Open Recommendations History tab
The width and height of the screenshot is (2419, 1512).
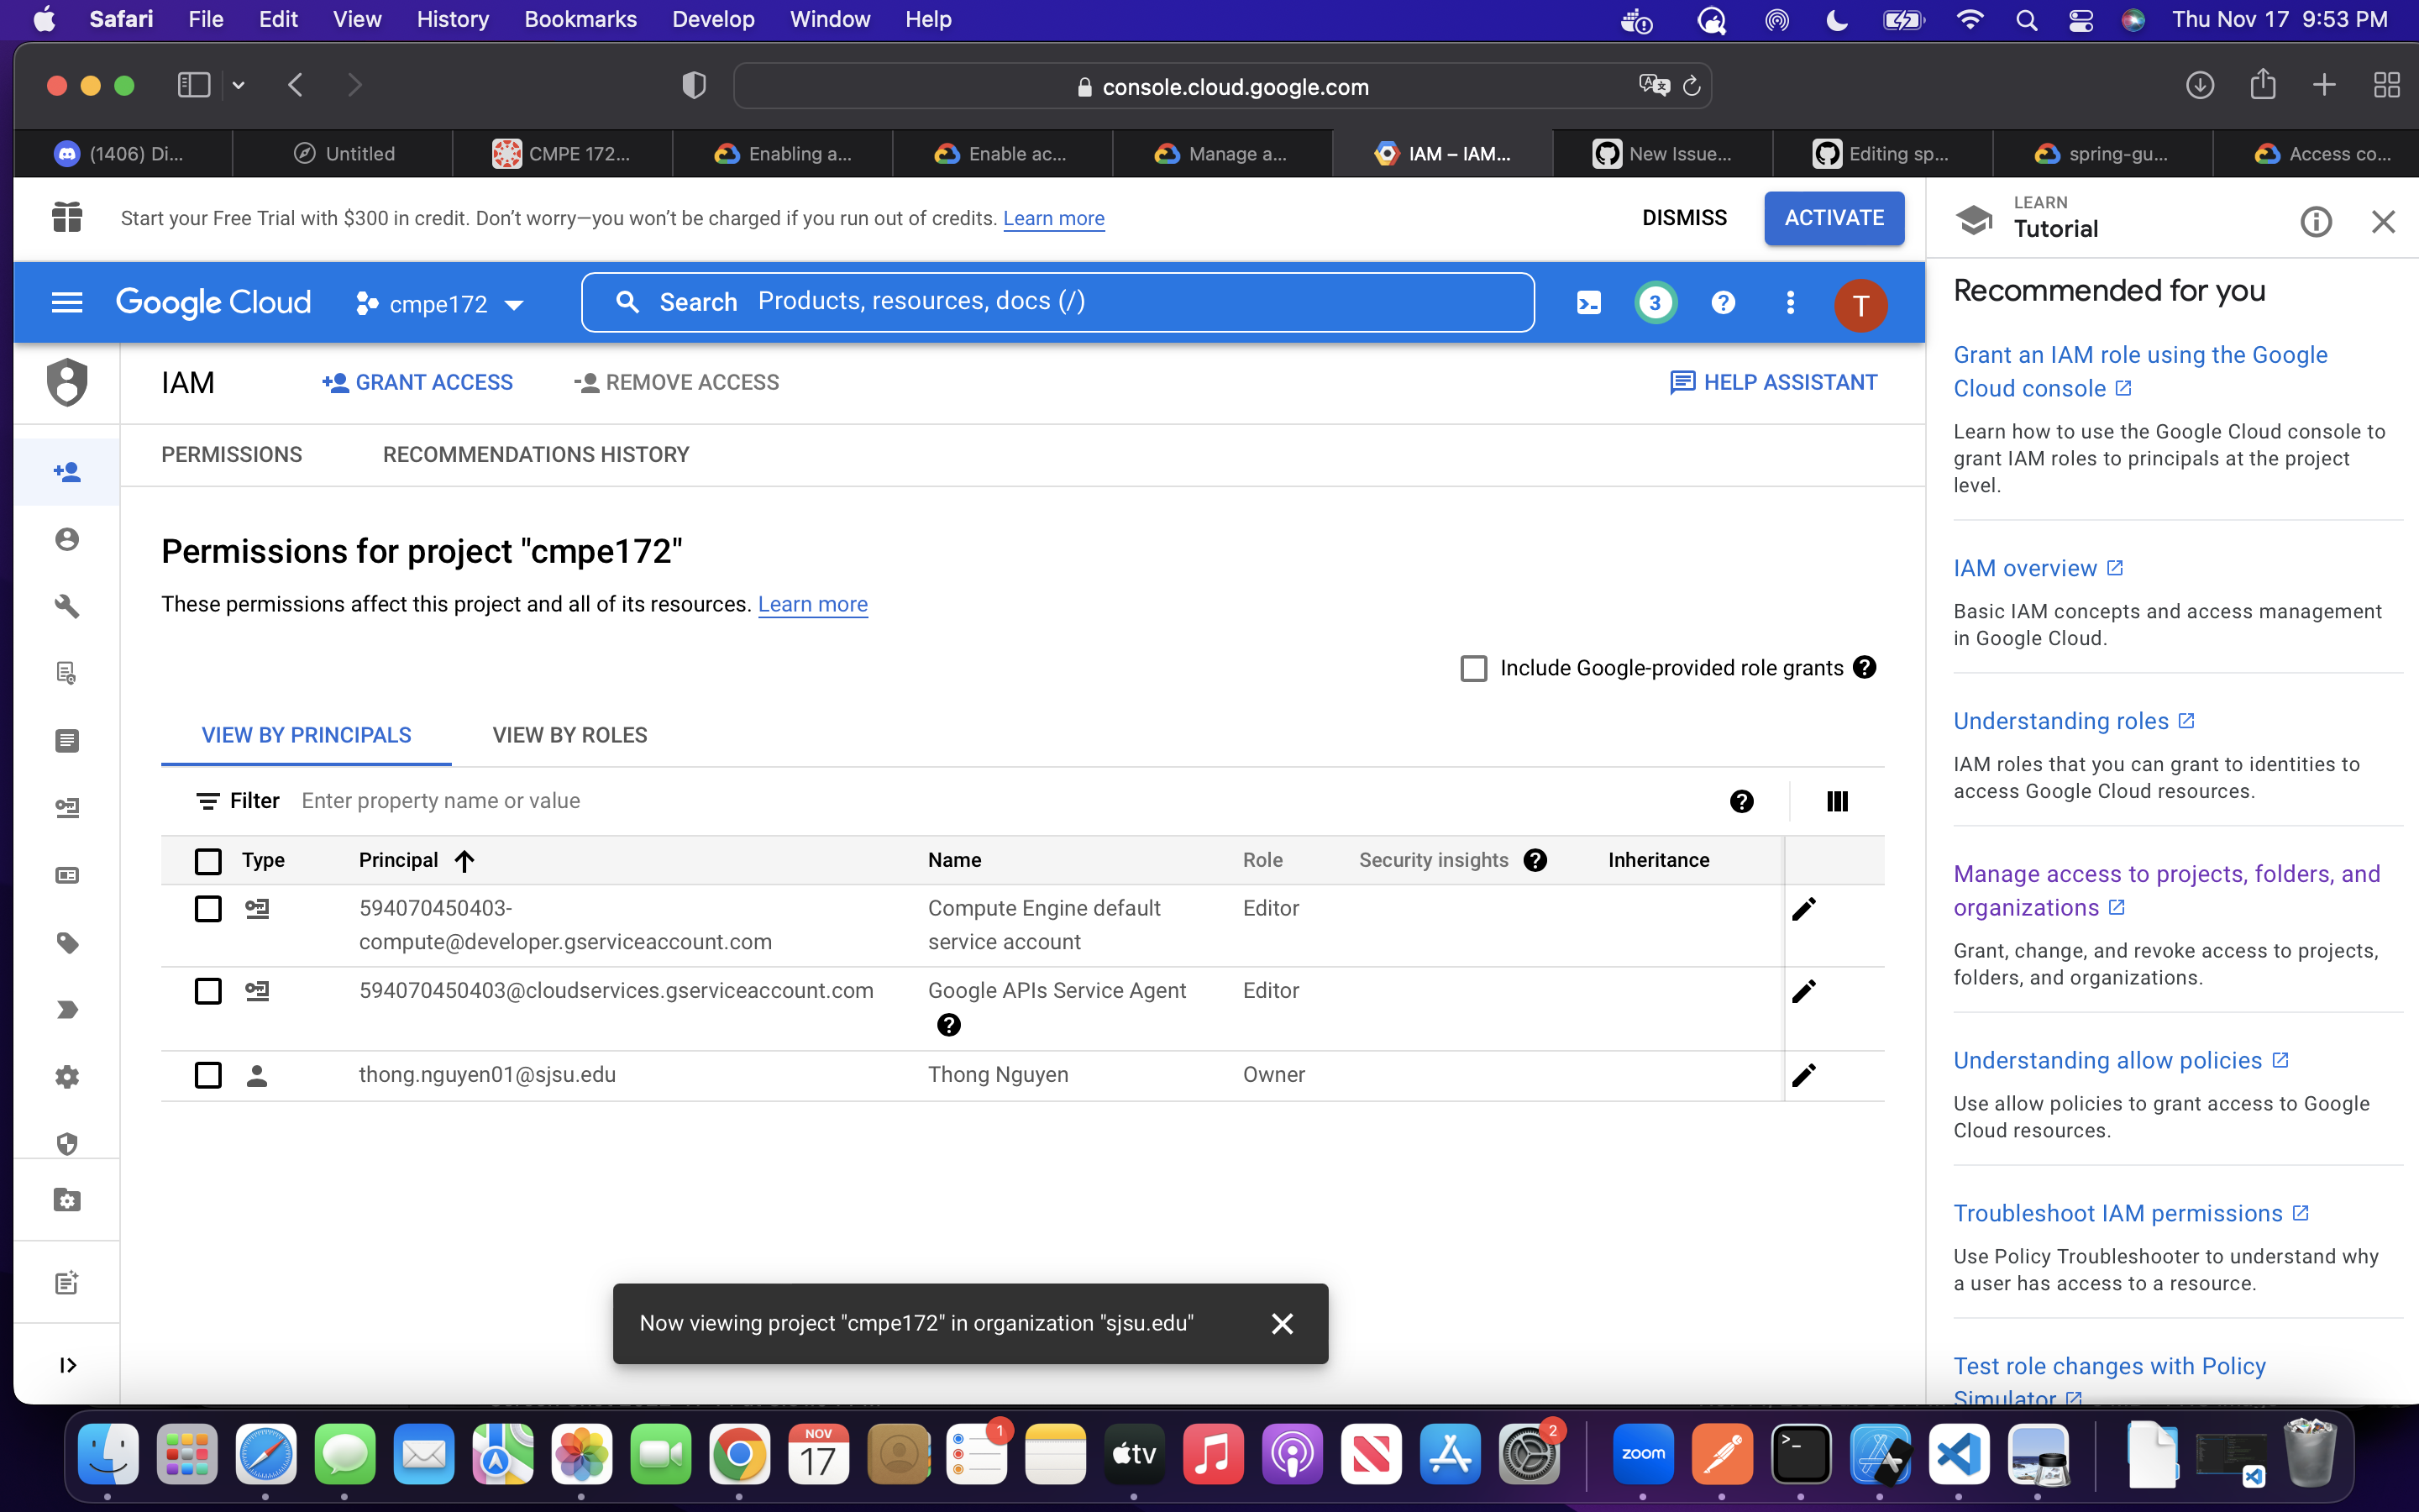[536, 454]
